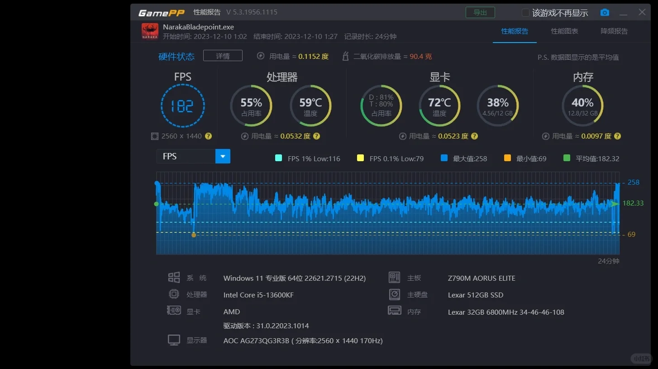The width and height of the screenshot is (658, 369).
Task: Click the Lexar 32GB 6800MHz memory text
Action: point(506,312)
